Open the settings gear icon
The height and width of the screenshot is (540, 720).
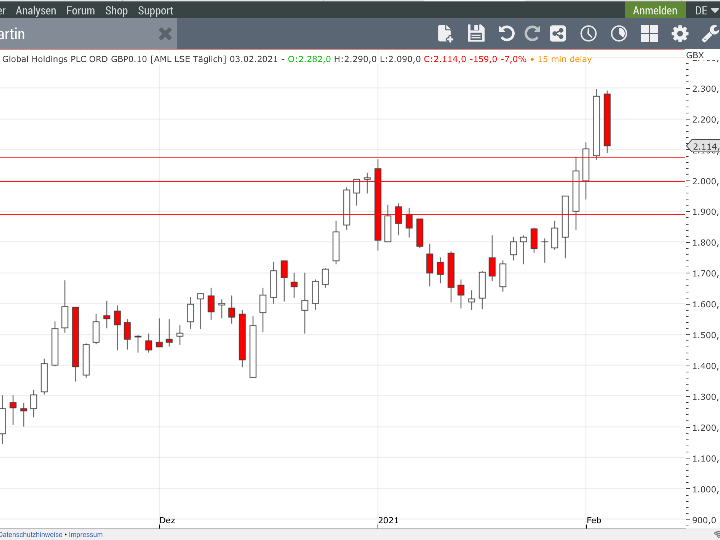pyautogui.click(x=680, y=34)
